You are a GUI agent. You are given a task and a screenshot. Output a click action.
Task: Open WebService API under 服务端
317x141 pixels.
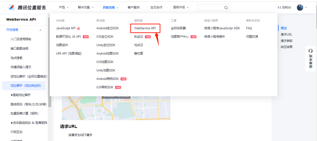(145, 28)
